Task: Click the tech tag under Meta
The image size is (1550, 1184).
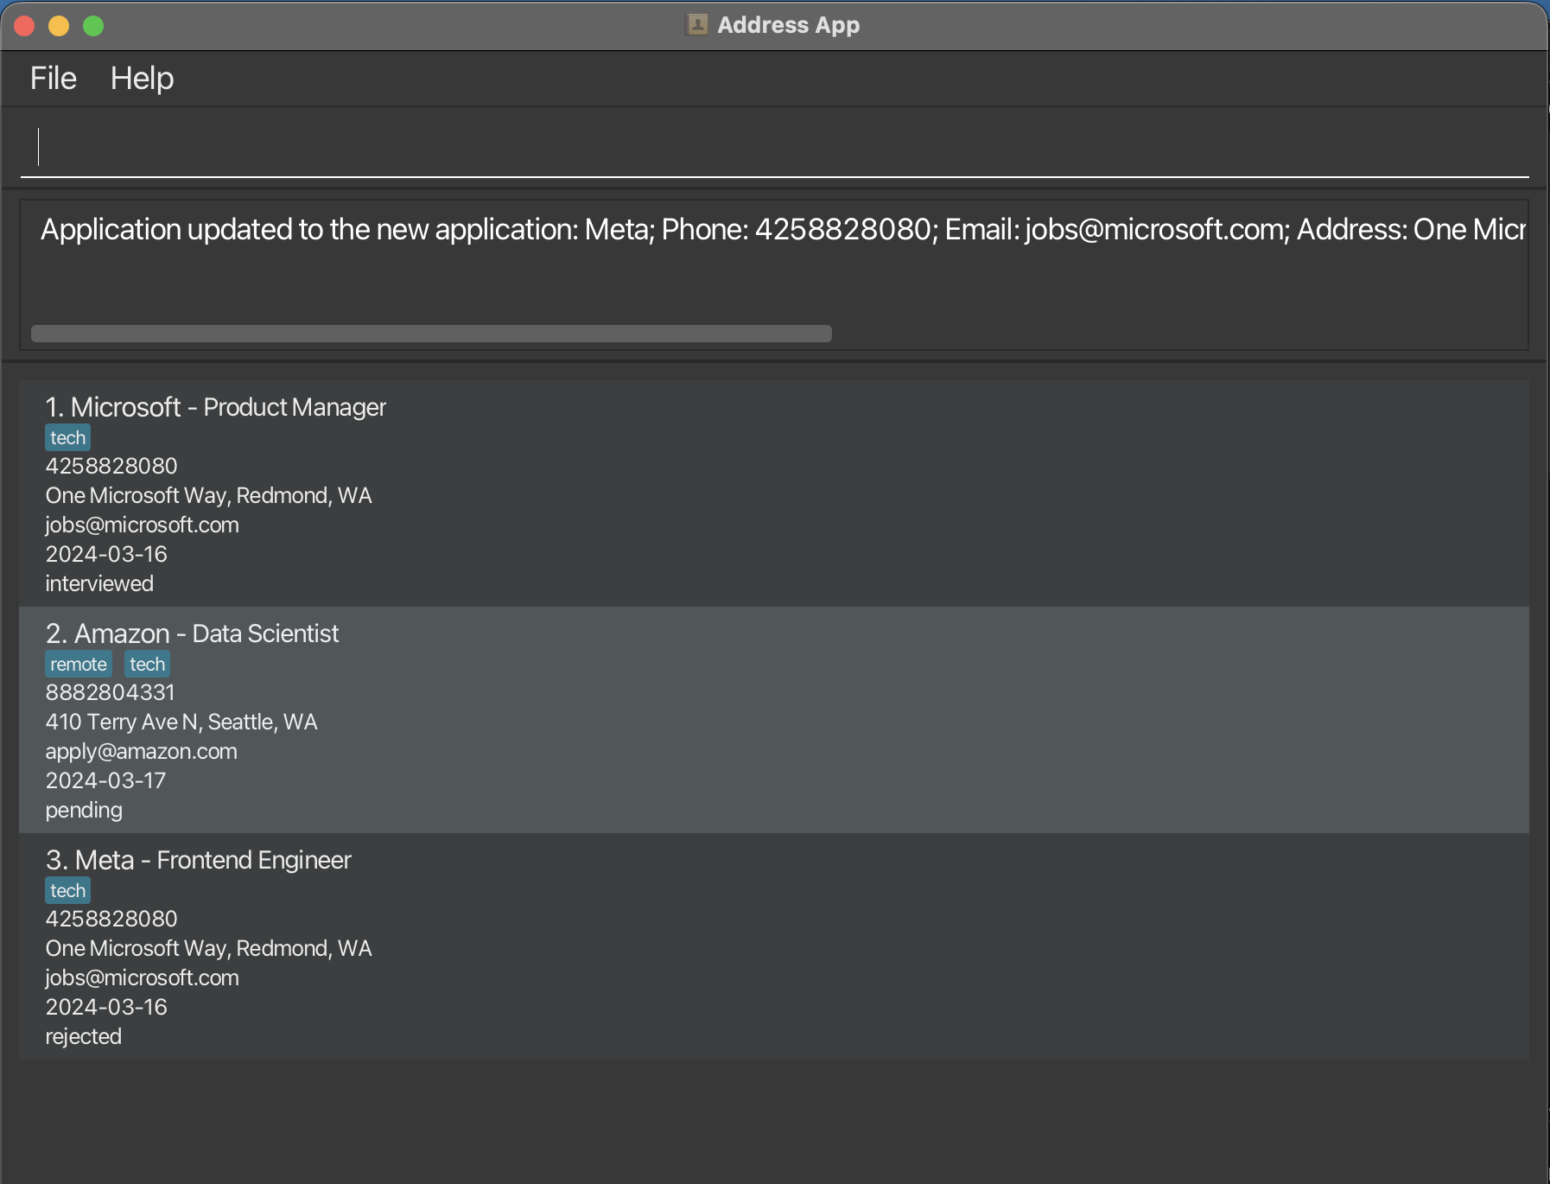Action: (67, 891)
